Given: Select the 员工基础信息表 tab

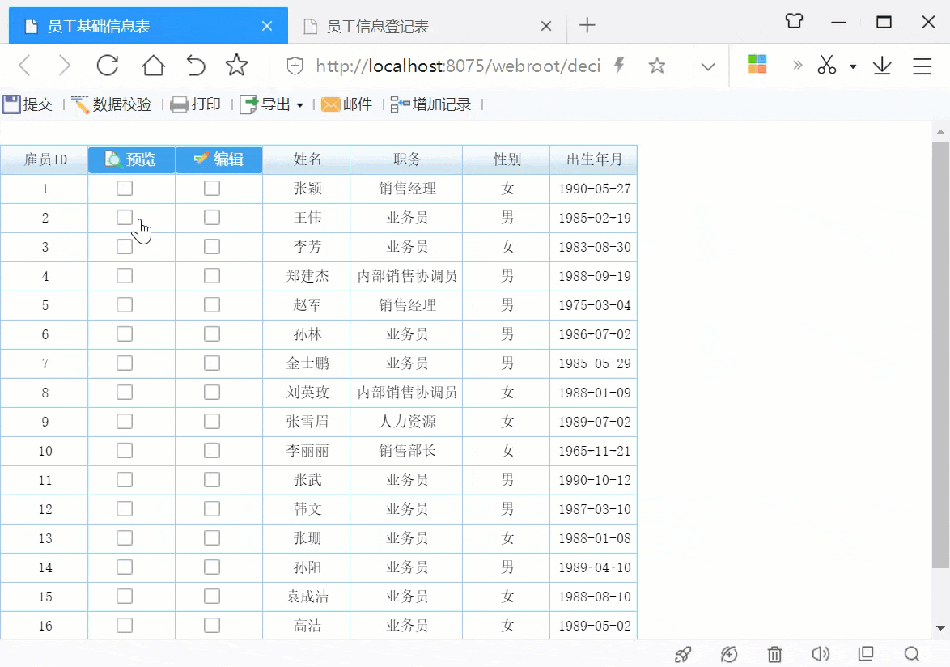Looking at the screenshot, I should [x=148, y=26].
